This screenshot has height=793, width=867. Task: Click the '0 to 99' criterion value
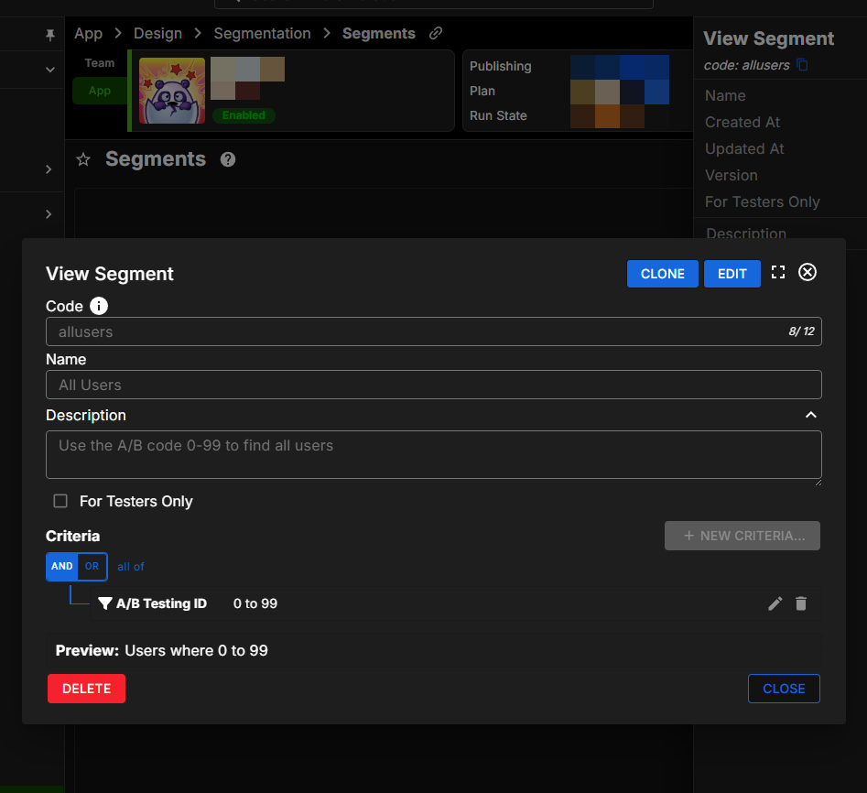[255, 603]
